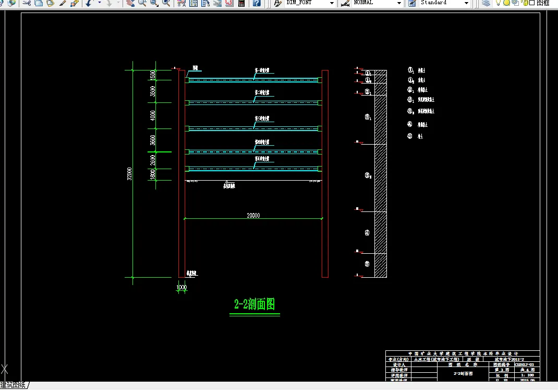Click the Table Style manager icon
Image resolution: width=558 pixels, height=390 pixels.
(412, 3)
